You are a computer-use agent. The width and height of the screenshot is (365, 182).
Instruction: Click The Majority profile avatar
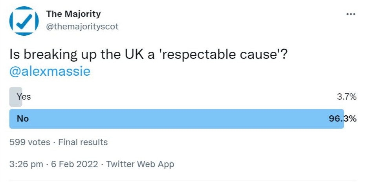(24, 21)
